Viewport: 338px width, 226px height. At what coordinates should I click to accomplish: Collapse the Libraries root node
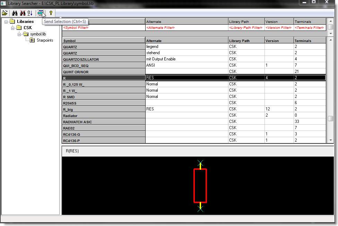click(6, 22)
